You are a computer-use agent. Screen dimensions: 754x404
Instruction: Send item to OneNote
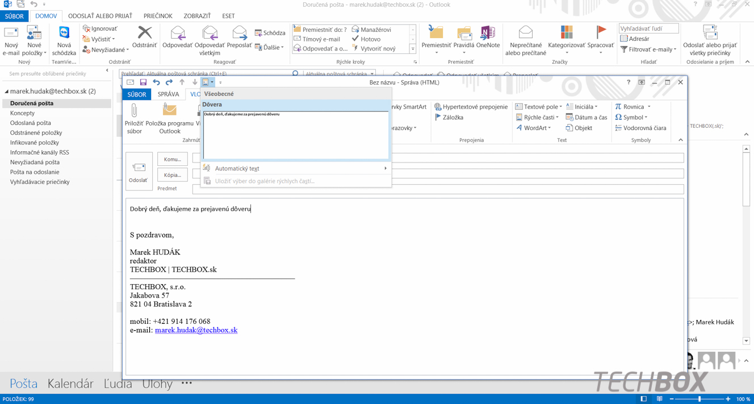click(488, 37)
